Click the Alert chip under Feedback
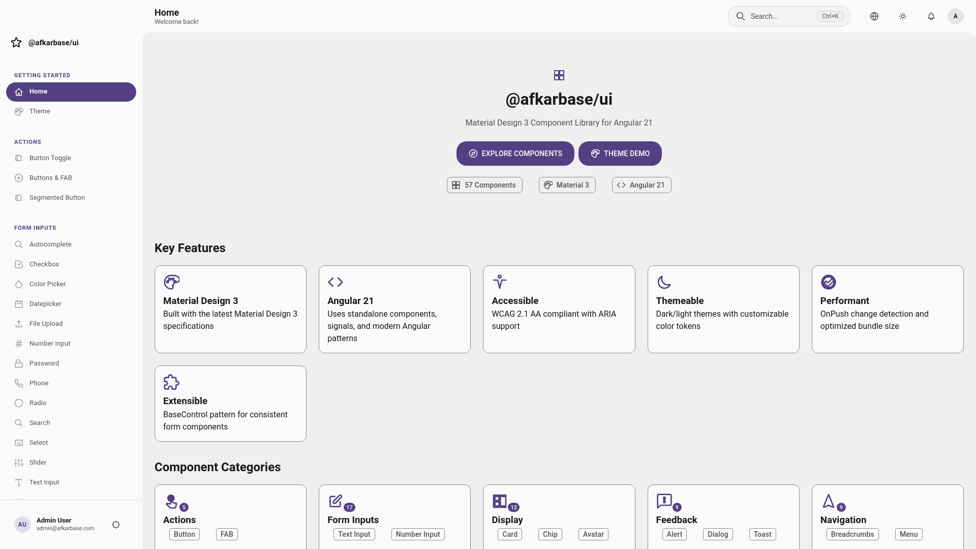This screenshot has width=976, height=549. pyautogui.click(x=675, y=534)
